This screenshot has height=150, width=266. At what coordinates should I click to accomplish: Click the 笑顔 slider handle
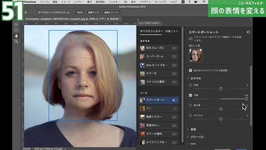click(221, 89)
